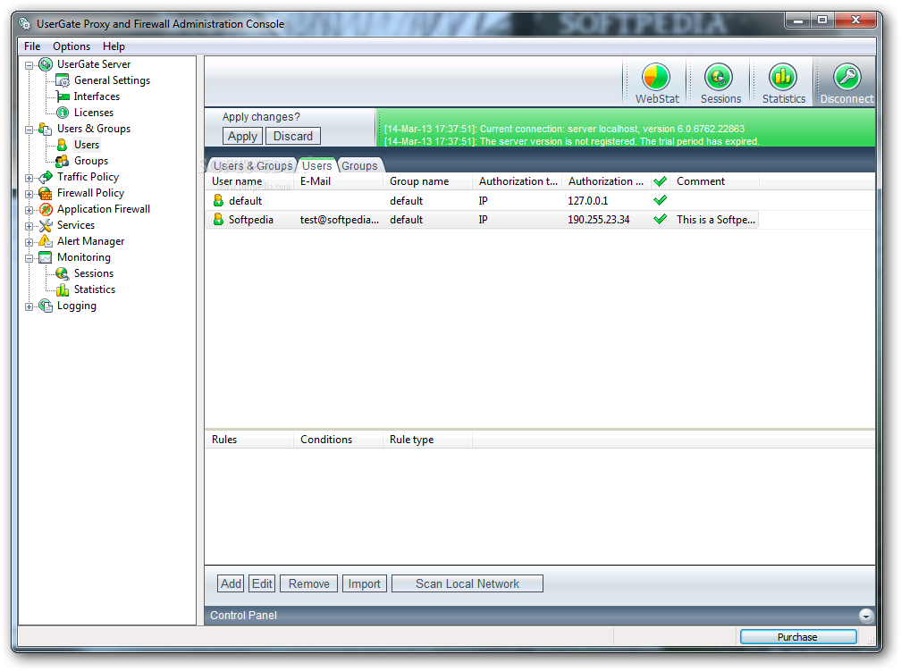Select General Settings in the tree
Viewport: 901px width, 671px height.
(112, 80)
